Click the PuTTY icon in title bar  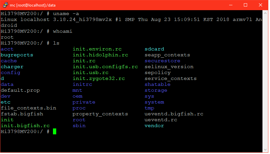click(x=5, y=5)
